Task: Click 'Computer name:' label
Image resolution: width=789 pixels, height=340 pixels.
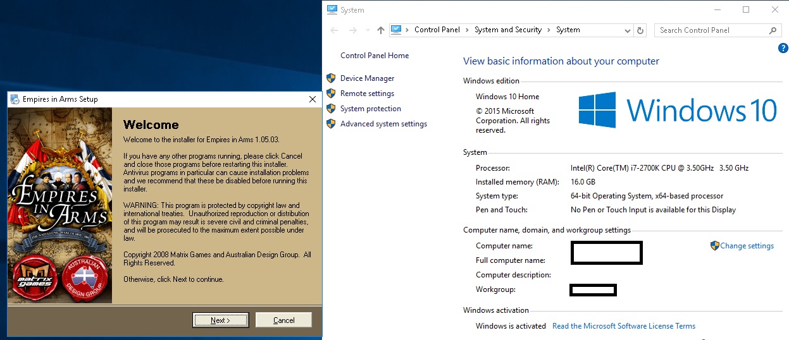Action: (x=504, y=246)
